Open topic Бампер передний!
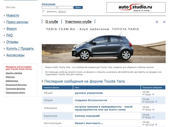 pos(87,116)
